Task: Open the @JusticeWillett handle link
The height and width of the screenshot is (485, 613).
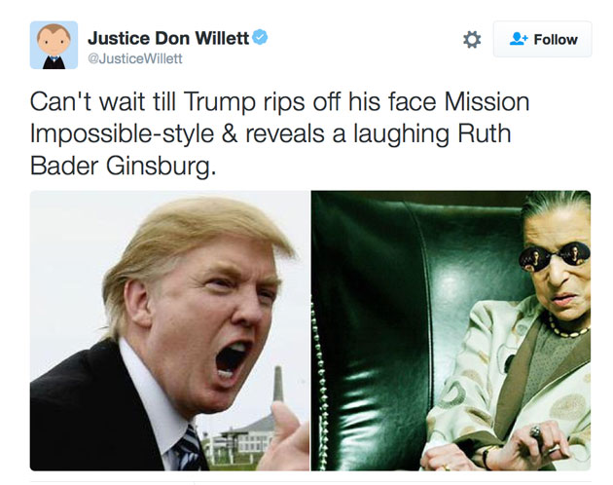Action: [135, 58]
